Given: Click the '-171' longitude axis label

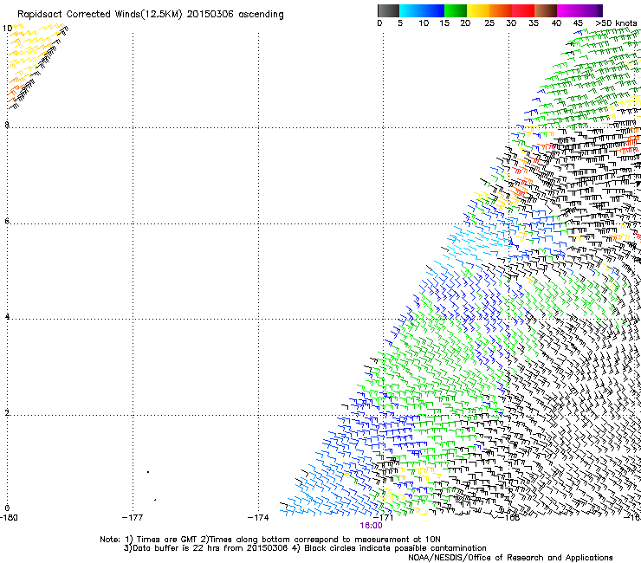Looking at the screenshot, I should [x=384, y=518].
